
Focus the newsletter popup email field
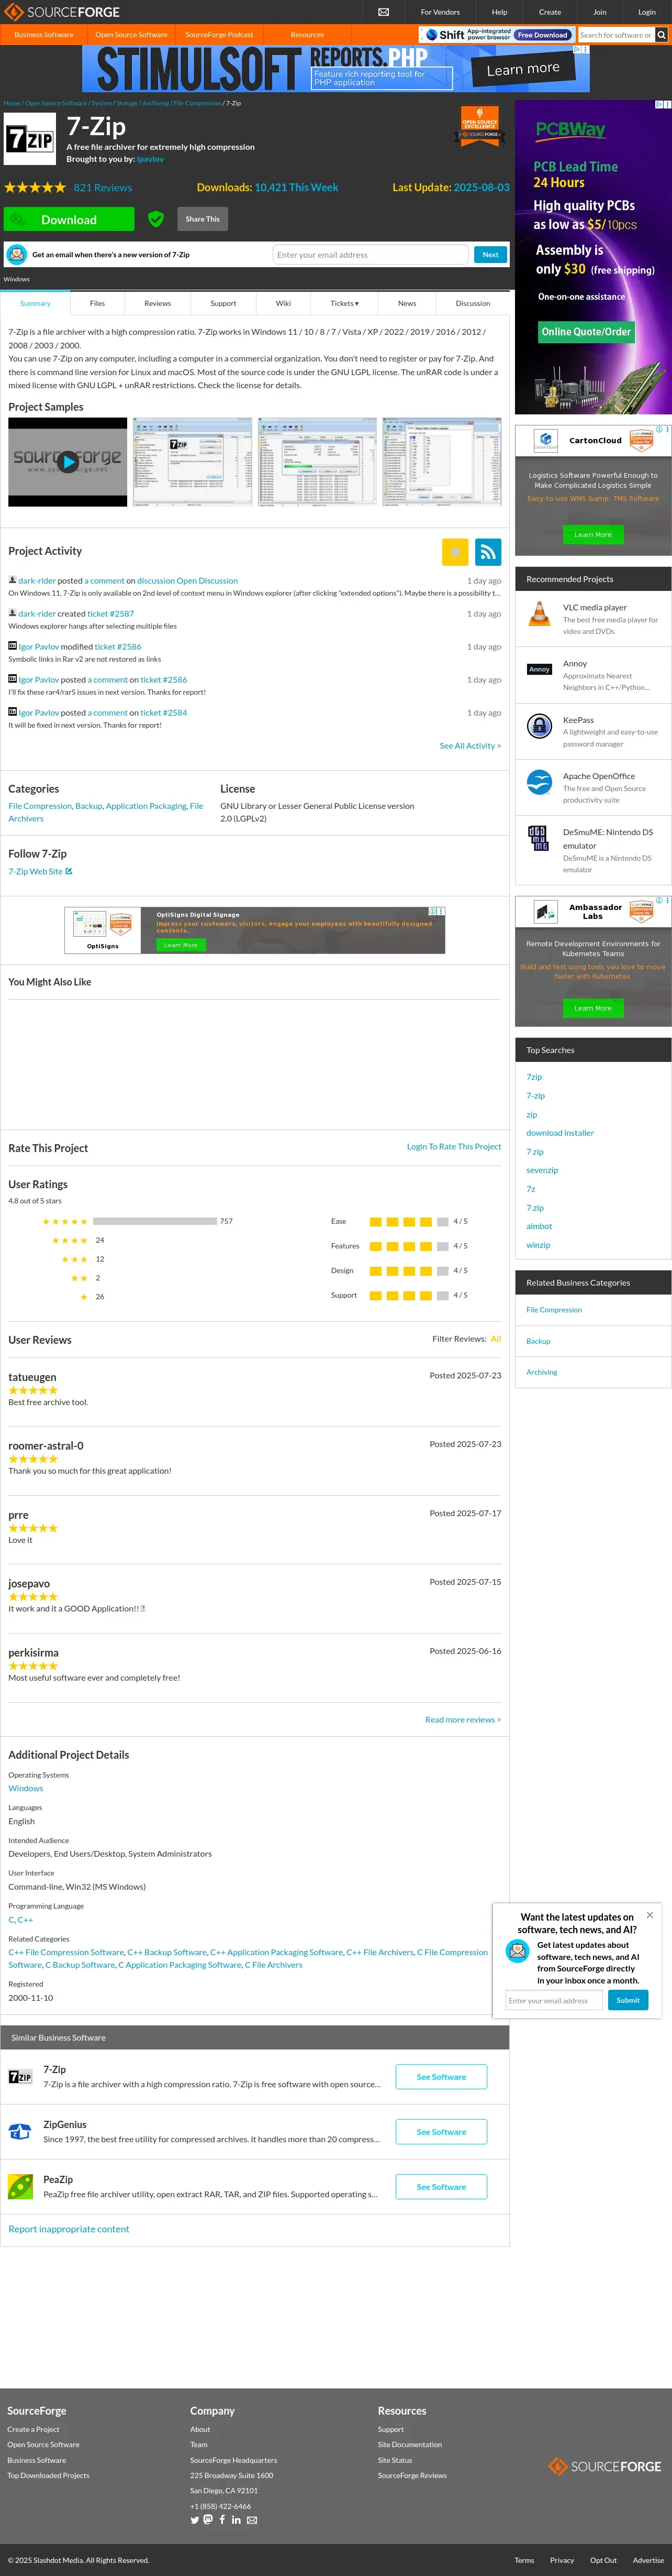[554, 2000]
